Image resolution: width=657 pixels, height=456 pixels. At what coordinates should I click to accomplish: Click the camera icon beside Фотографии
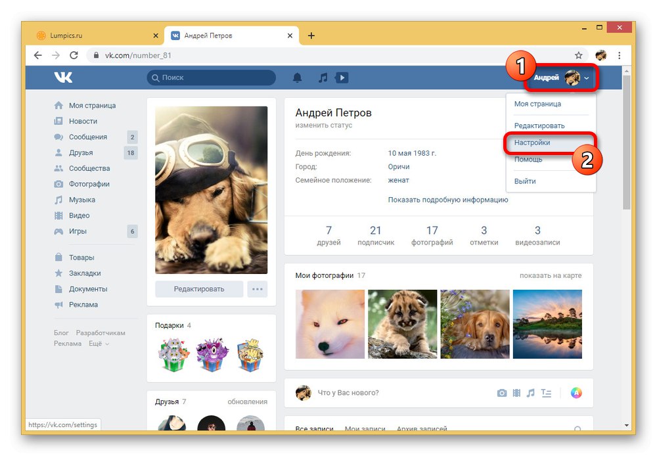58,184
